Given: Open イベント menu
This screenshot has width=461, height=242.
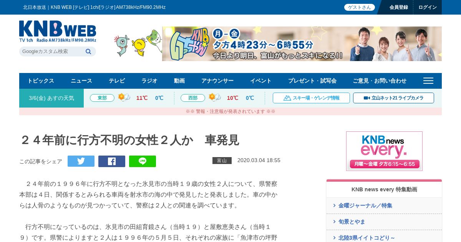Looking at the screenshot, I should tap(261, 81).
